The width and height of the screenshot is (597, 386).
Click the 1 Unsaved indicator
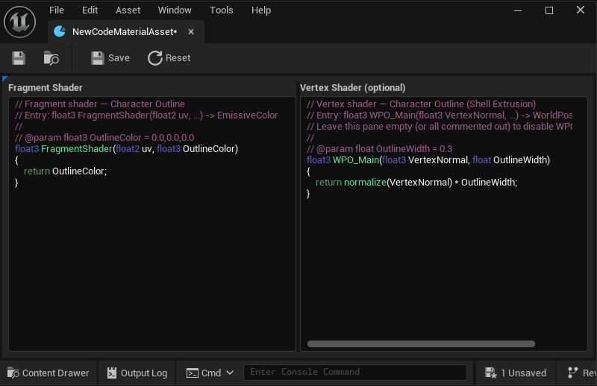(515, 373)
